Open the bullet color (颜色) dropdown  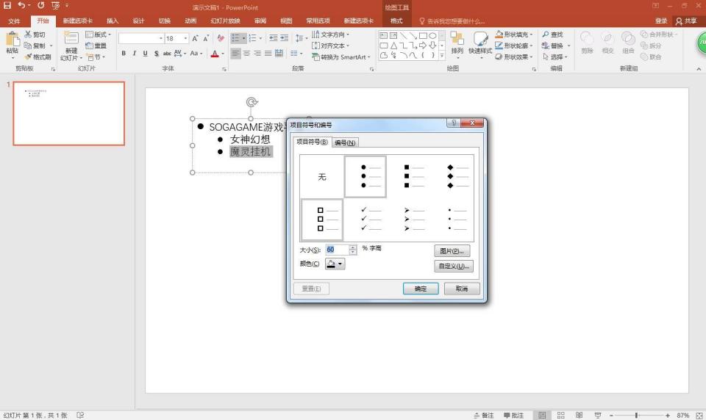click(x=335, y=264)
